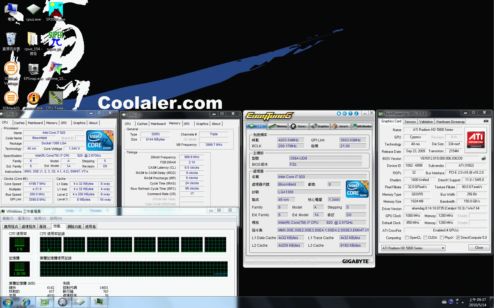Open 應用程式 tab in Task Manager
Screen dimensions: 494x308
click(x=11, y=227)
